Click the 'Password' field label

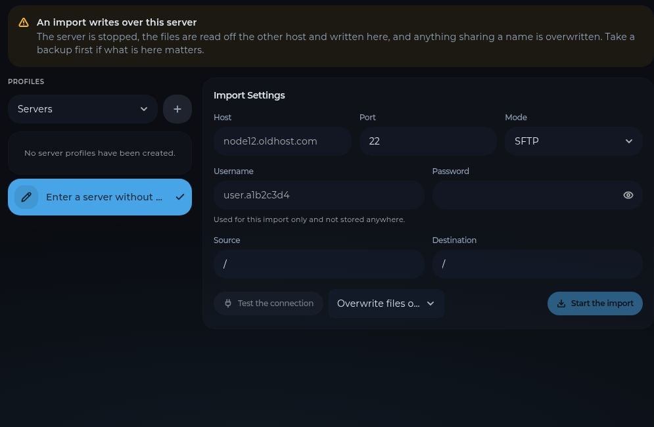[x=450, y=171]
